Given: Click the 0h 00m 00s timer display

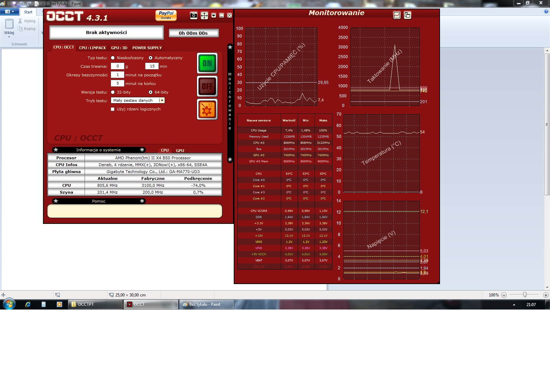Looking at the screenshot, I should pos(194,33).
